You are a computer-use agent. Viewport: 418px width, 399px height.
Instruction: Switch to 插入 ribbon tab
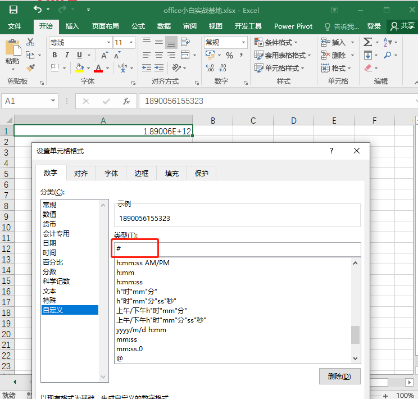[x=72, y=26]
